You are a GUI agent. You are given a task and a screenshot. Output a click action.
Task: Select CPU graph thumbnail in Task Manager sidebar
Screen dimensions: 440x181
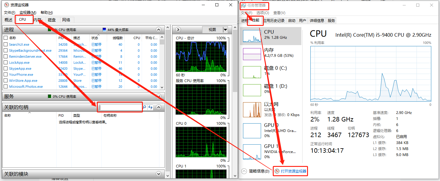coord(252,36)
